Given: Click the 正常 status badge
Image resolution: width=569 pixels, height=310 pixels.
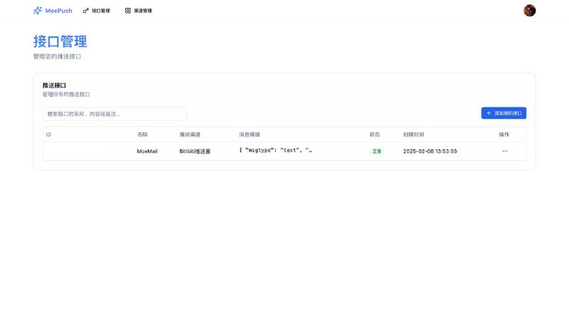Looking at the screenshot, I should [376, 151].
